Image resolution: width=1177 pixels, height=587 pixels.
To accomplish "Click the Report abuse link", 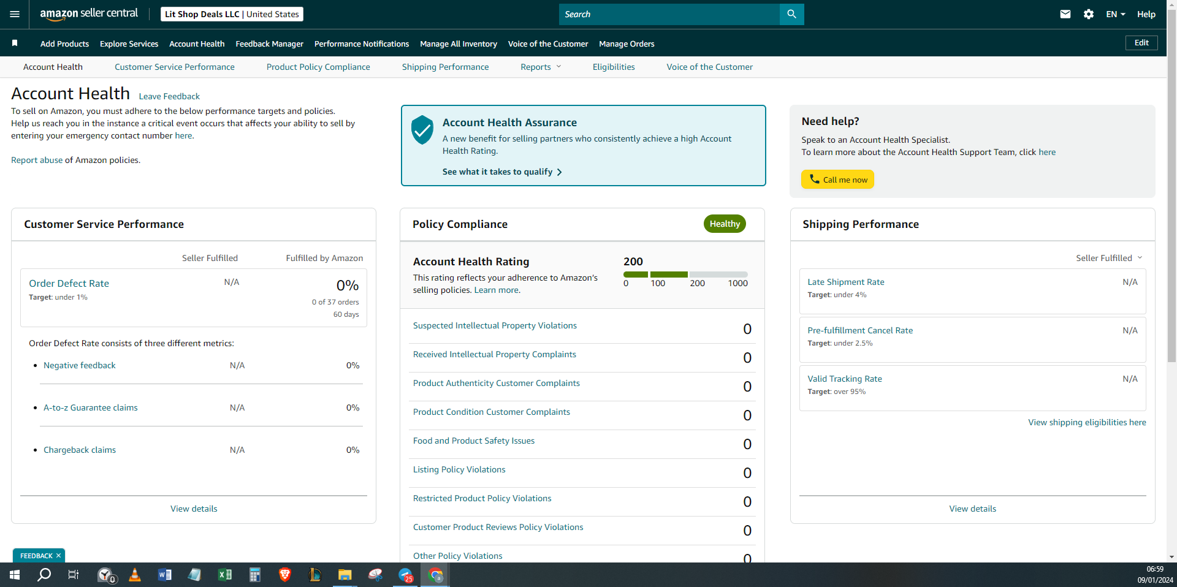I will (x=37, y=160).
